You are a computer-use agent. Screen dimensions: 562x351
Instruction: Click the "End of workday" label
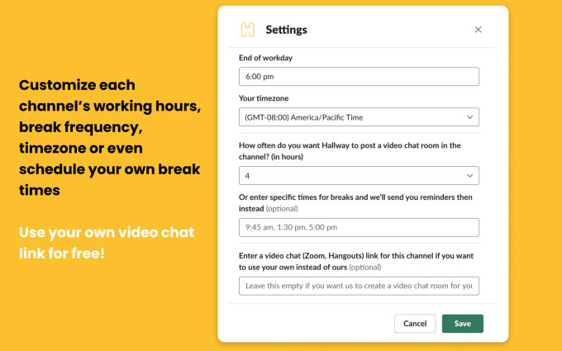pos(265,58)
